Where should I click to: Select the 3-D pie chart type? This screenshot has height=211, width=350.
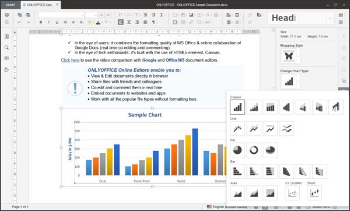(270, 150)
